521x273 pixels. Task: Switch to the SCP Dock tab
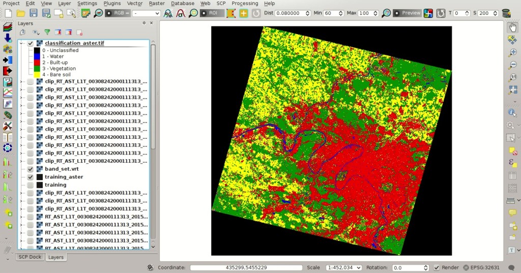tap(30, 257)
